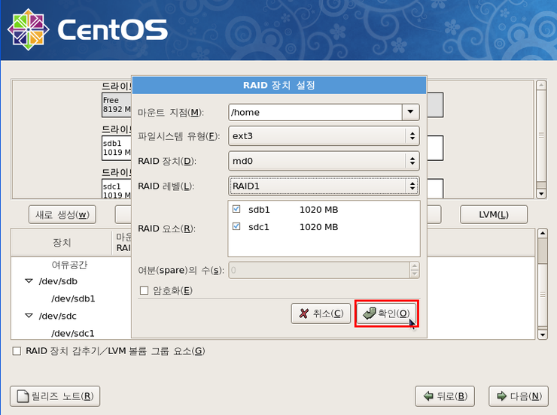Enable the 암호화 encryption checkbox
The image size is (557, 415).
tap(145, 290)
